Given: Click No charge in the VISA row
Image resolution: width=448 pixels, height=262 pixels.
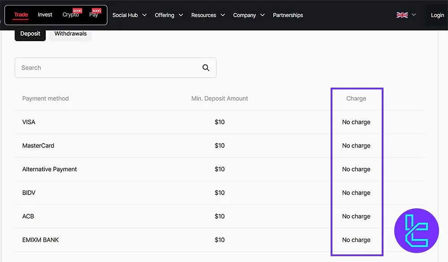Looking at the screenshot, I should (x=356, y=122).
